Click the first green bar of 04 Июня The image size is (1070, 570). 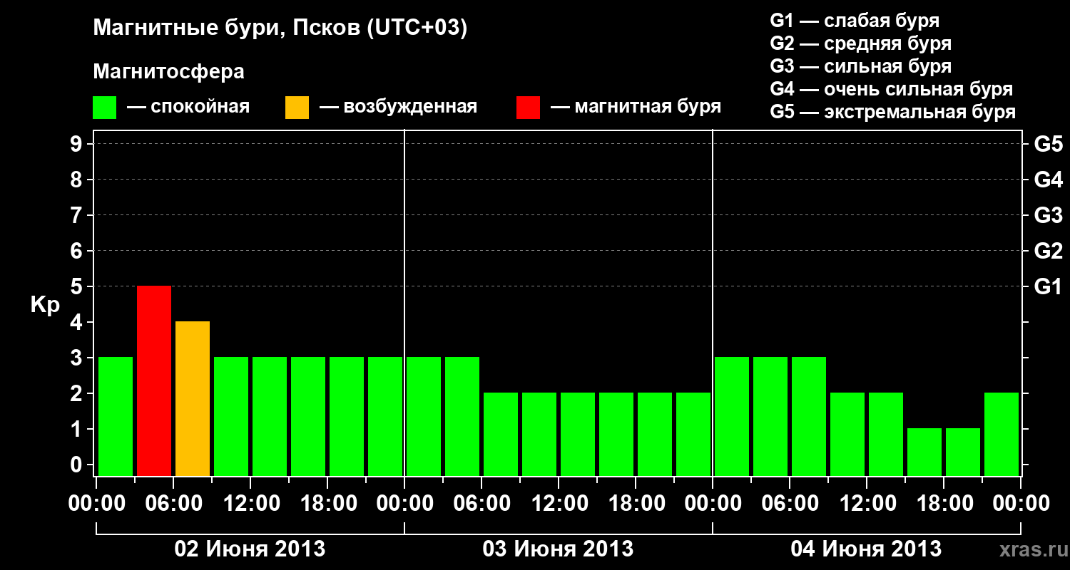tap(732, 416)
